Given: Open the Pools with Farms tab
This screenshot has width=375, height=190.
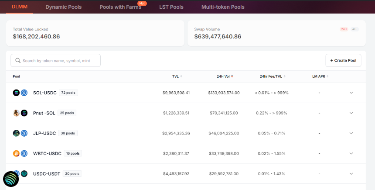Looking at the screenshot, I should [x=120, y=7].
